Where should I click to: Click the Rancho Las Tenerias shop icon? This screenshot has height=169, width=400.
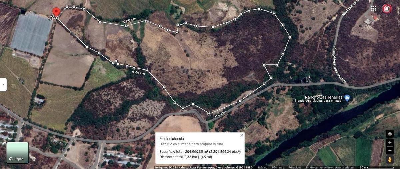(x=347, y=98)
